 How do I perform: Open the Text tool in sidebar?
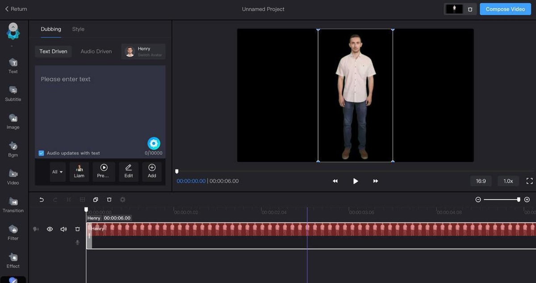pos(13,65)
